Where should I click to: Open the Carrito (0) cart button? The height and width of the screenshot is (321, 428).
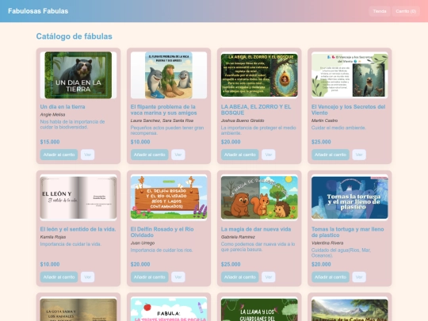[406, 11]
